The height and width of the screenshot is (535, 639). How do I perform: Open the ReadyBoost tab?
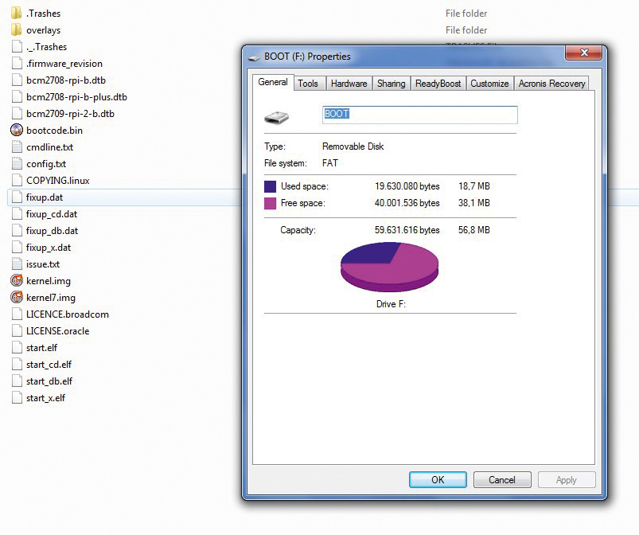tap(438, 84)
